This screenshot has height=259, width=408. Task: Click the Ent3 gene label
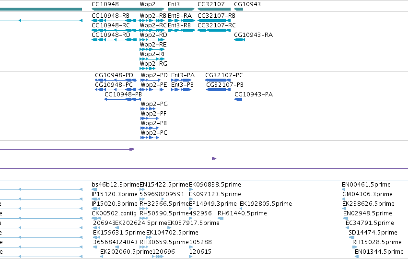coord(174,4)
